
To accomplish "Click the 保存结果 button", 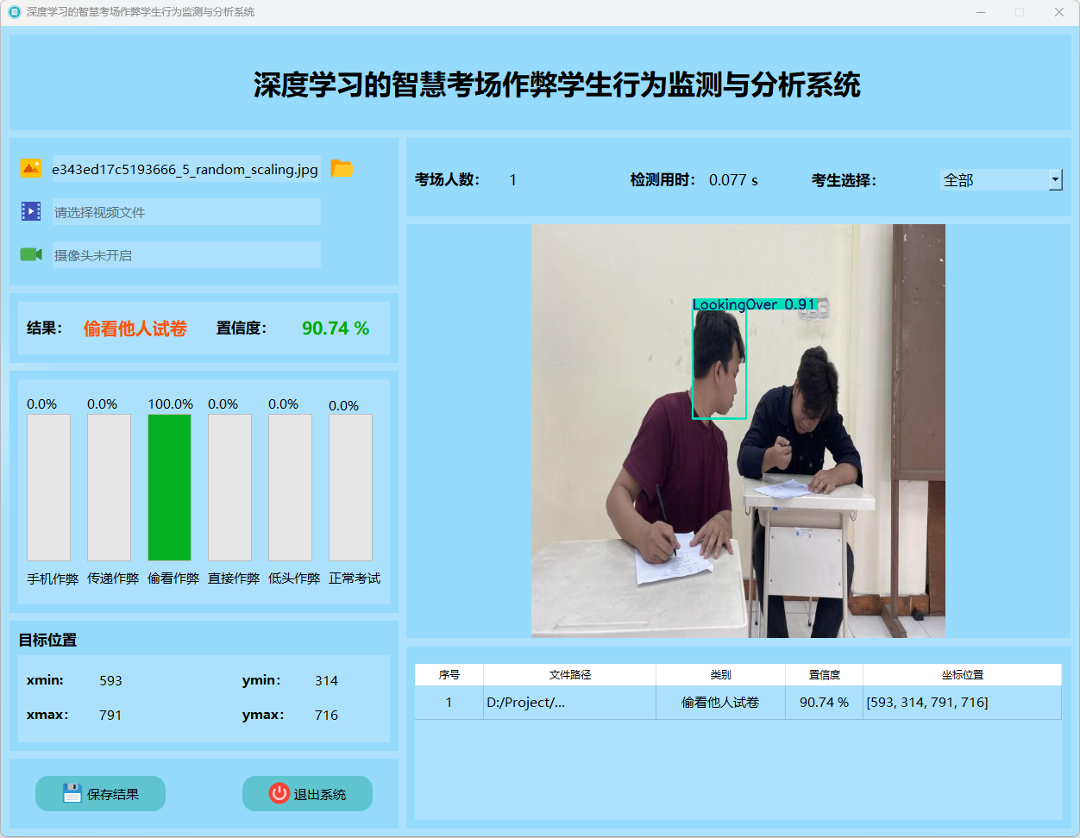I will (x=100, y=793).
